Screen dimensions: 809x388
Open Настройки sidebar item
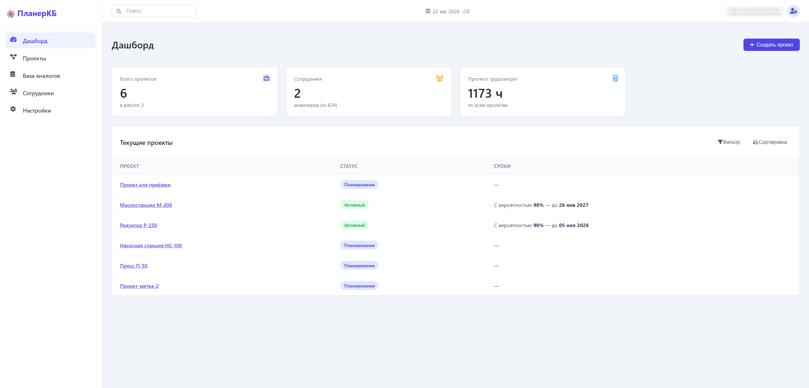50,110
